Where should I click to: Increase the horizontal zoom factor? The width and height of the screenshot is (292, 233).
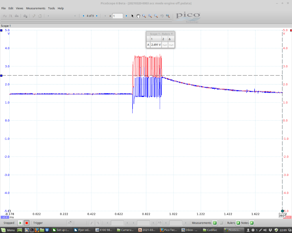click(126, 16)
